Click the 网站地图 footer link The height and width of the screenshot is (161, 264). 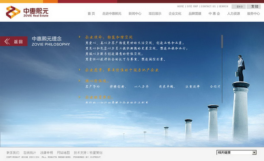click(x=63, y=153)
